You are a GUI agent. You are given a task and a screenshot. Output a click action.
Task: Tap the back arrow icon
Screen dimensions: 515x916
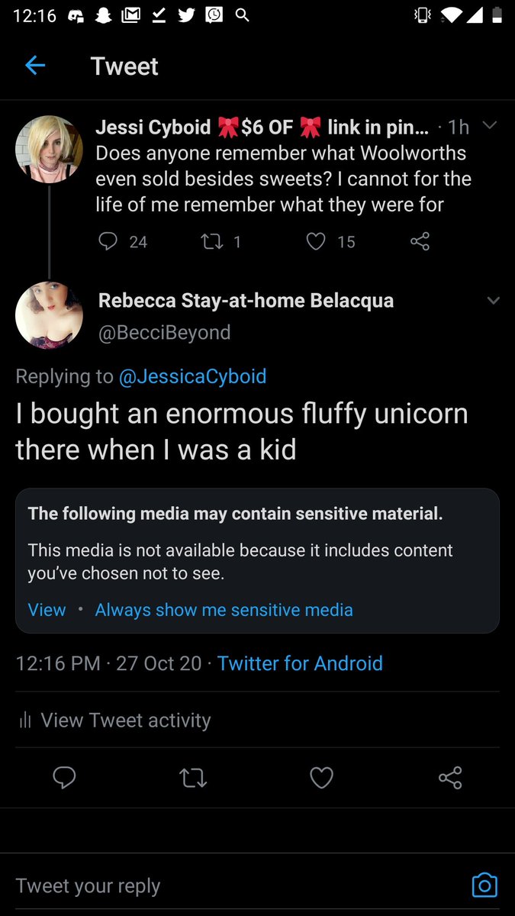[x=35, y=66]
